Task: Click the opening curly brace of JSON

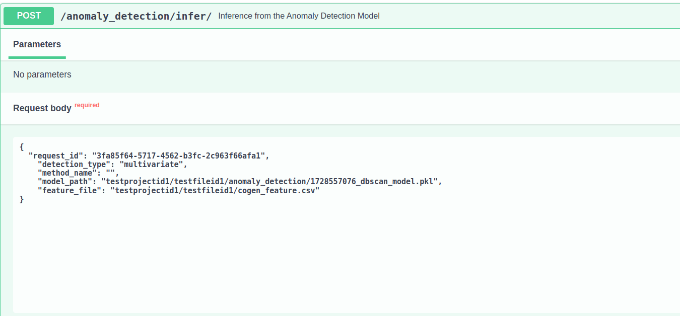Action: tap(22, 147)
